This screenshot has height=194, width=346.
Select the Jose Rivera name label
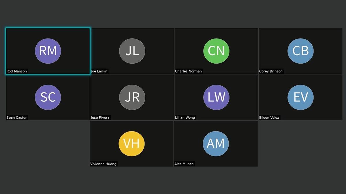100,117
